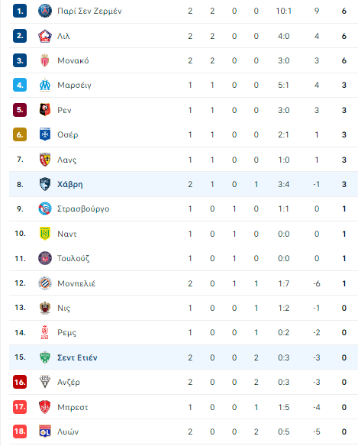This screenshot has width=358, height=446.
Task: Select the Σεντ Ετιέν team name
Action: (x=77, y=357)
